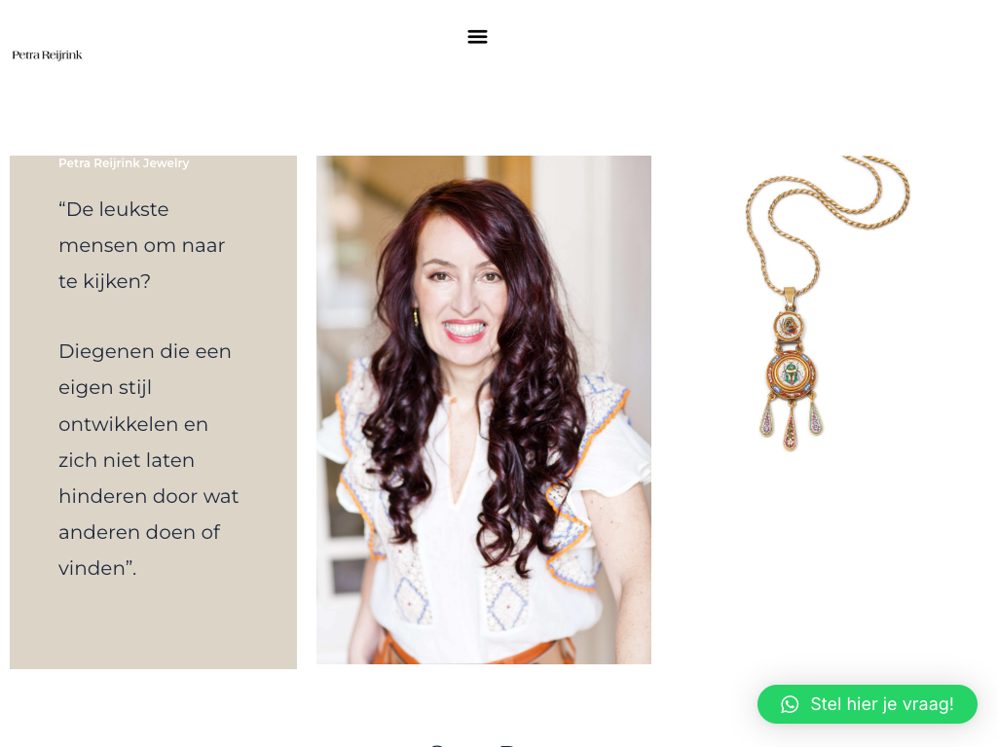Click the gold earring in the portrait
This screenshot has height=747, width=997.
[x=417, y=317]
